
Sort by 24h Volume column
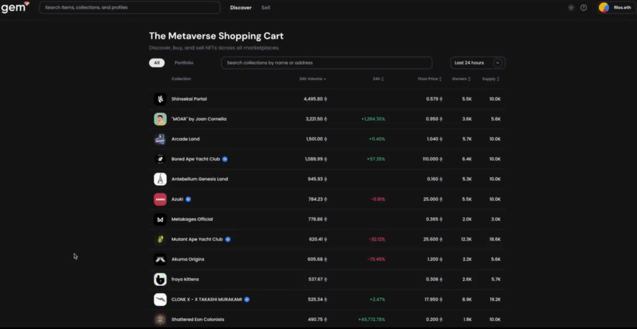point(312,79)
